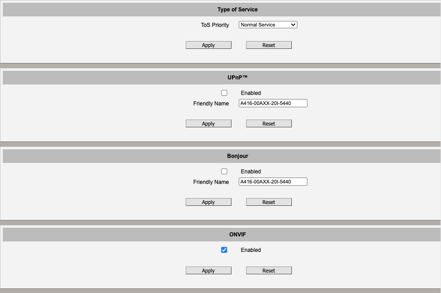Reset the ONVIF settings

269,270
